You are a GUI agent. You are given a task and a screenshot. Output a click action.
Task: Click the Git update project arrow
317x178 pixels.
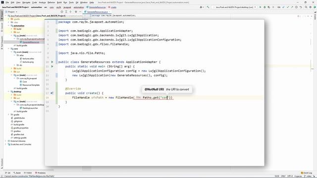283,7
